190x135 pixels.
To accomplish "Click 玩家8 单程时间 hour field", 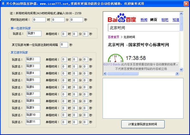I will pos(64,101).
